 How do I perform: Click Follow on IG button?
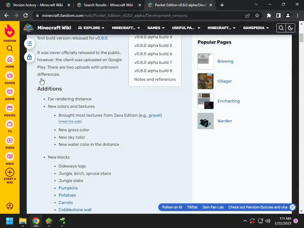coord(172,207)
